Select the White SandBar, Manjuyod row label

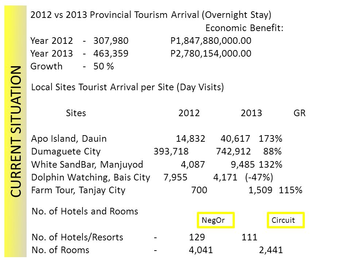87,165
